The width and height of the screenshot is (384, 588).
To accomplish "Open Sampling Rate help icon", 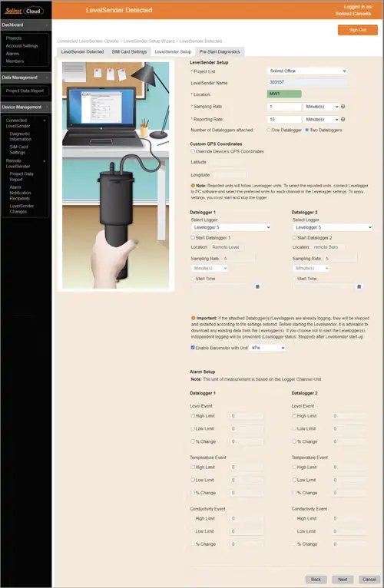I will pyautogui.click(x=343, y=107).
